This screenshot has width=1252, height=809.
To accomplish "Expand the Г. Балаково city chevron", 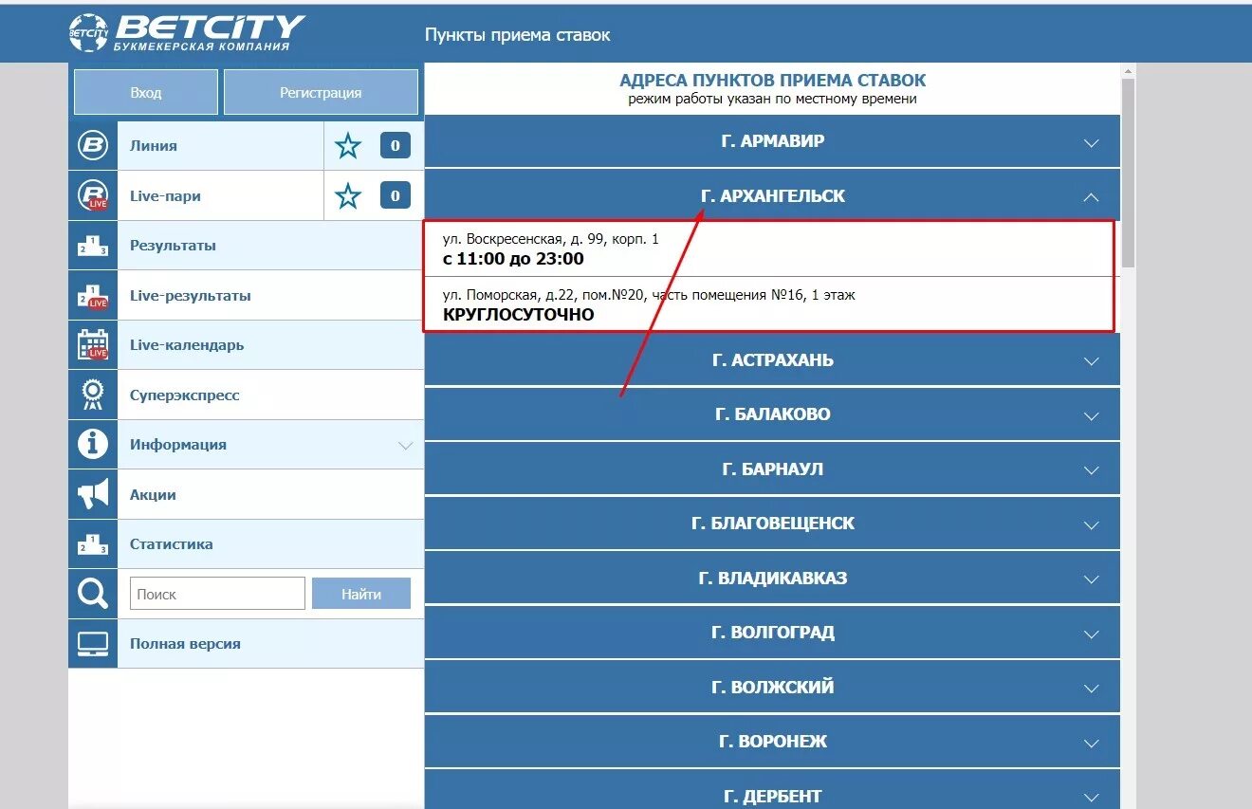I will tap(1091, 416).
